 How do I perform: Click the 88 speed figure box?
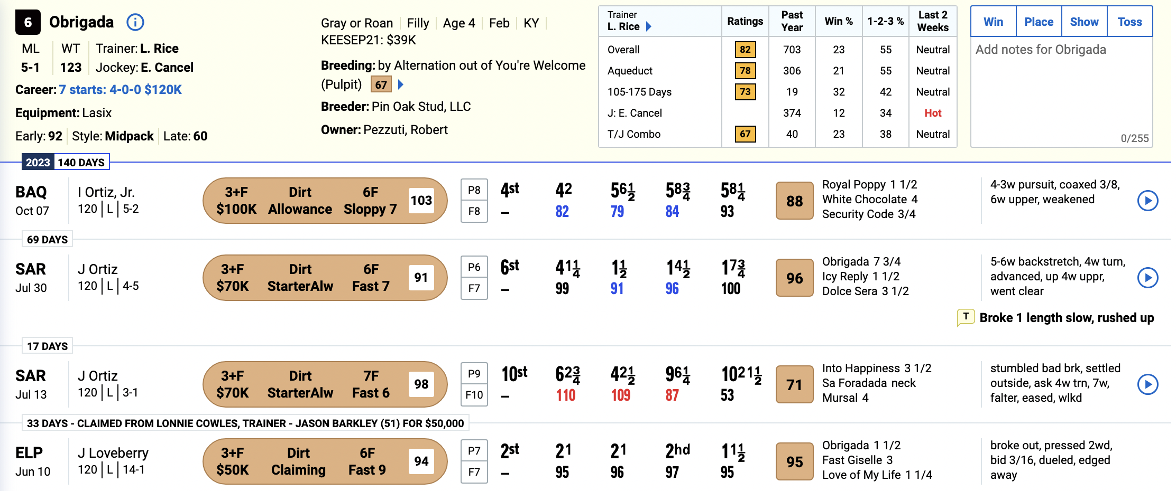[x=794, y=201]
